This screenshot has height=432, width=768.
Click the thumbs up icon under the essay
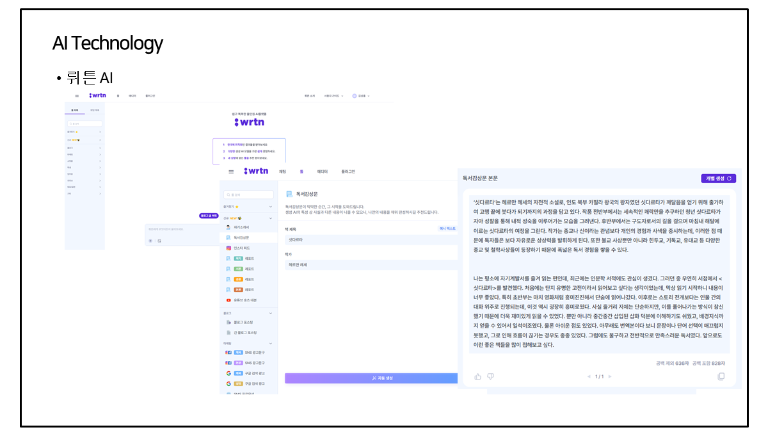click(478, 376)
